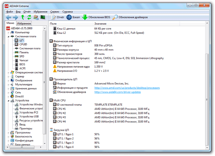
Task: Select the Напряжение питания ядра row
Action: pos(127,67)
